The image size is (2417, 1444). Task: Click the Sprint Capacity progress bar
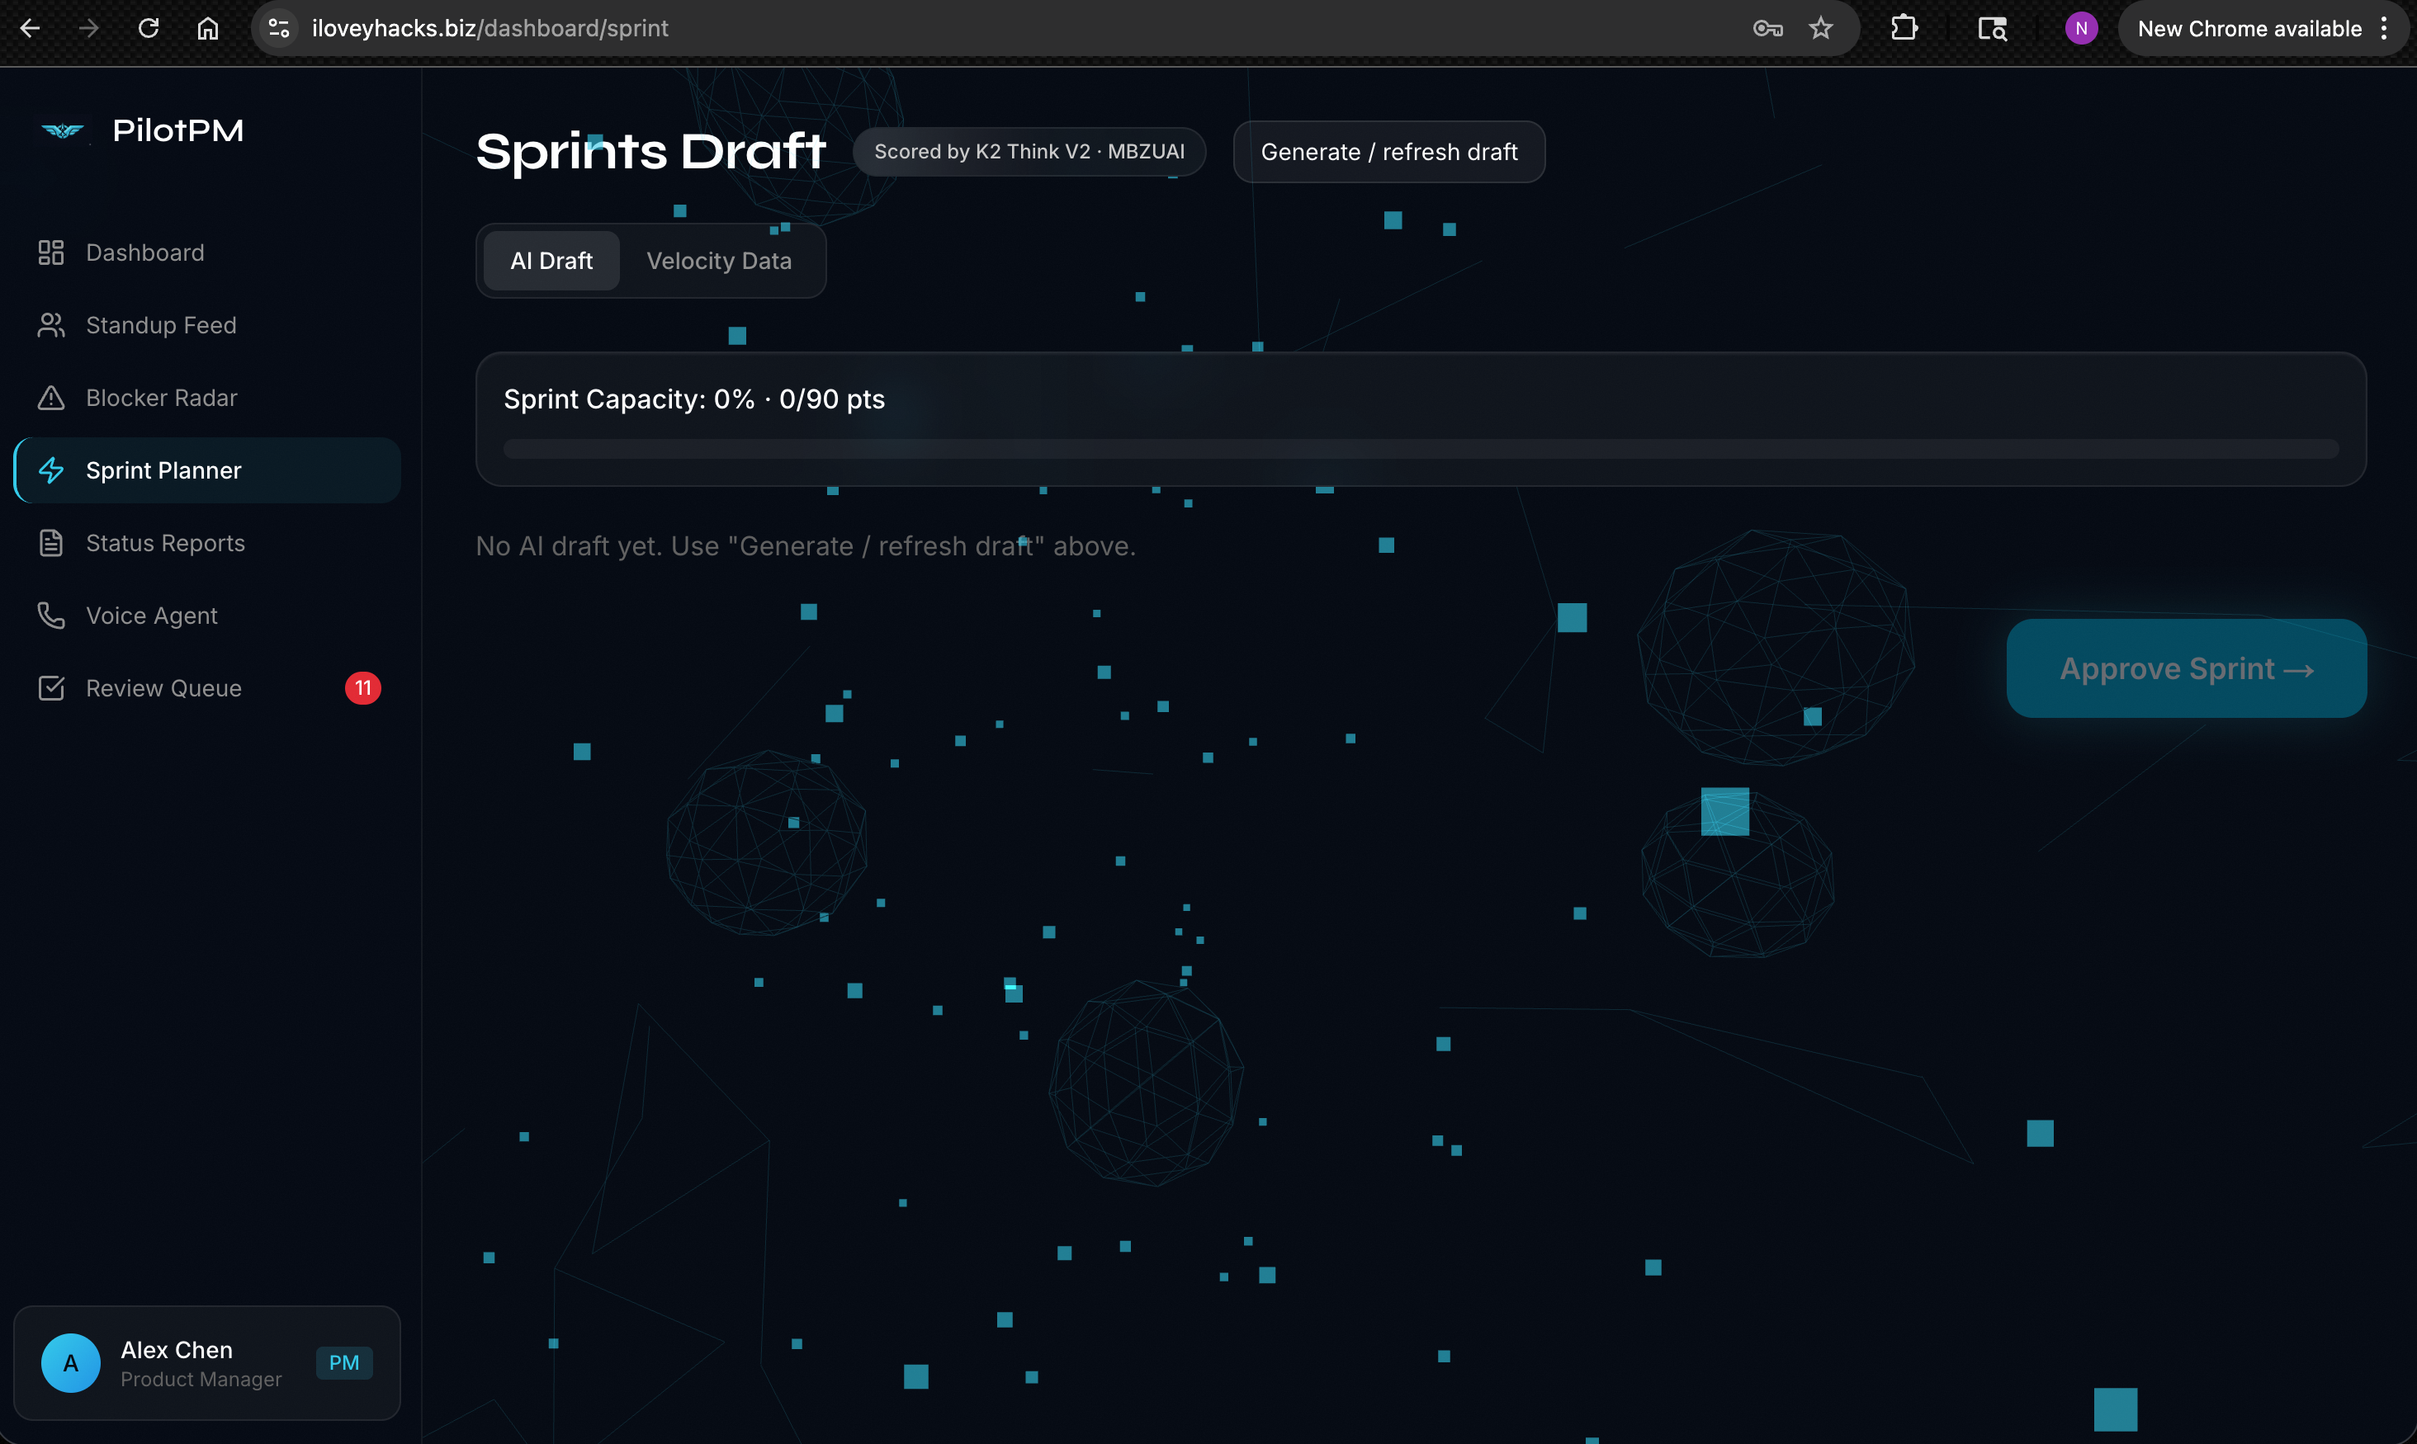[1420, 449]
